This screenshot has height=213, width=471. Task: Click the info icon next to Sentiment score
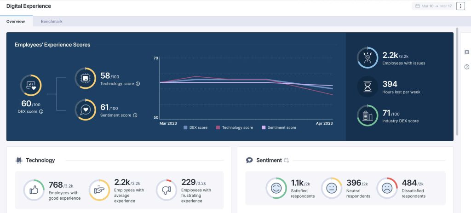[x=135, y=115]
